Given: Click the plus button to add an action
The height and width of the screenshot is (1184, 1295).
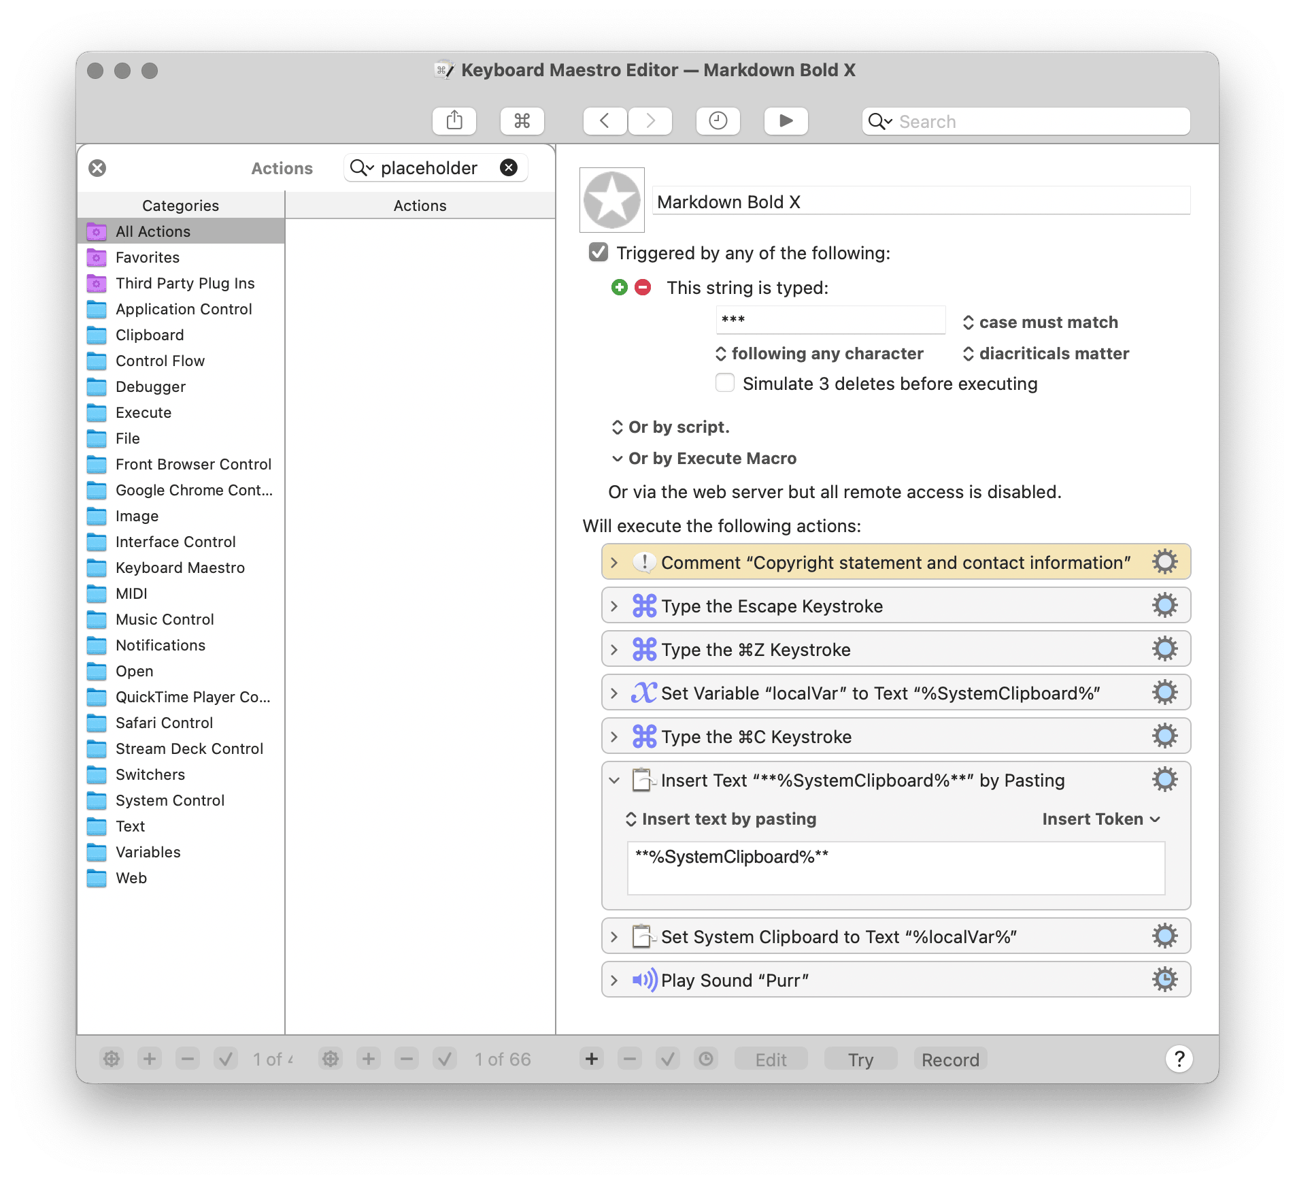Looking at the screenshot, I should coord(592,1059).
